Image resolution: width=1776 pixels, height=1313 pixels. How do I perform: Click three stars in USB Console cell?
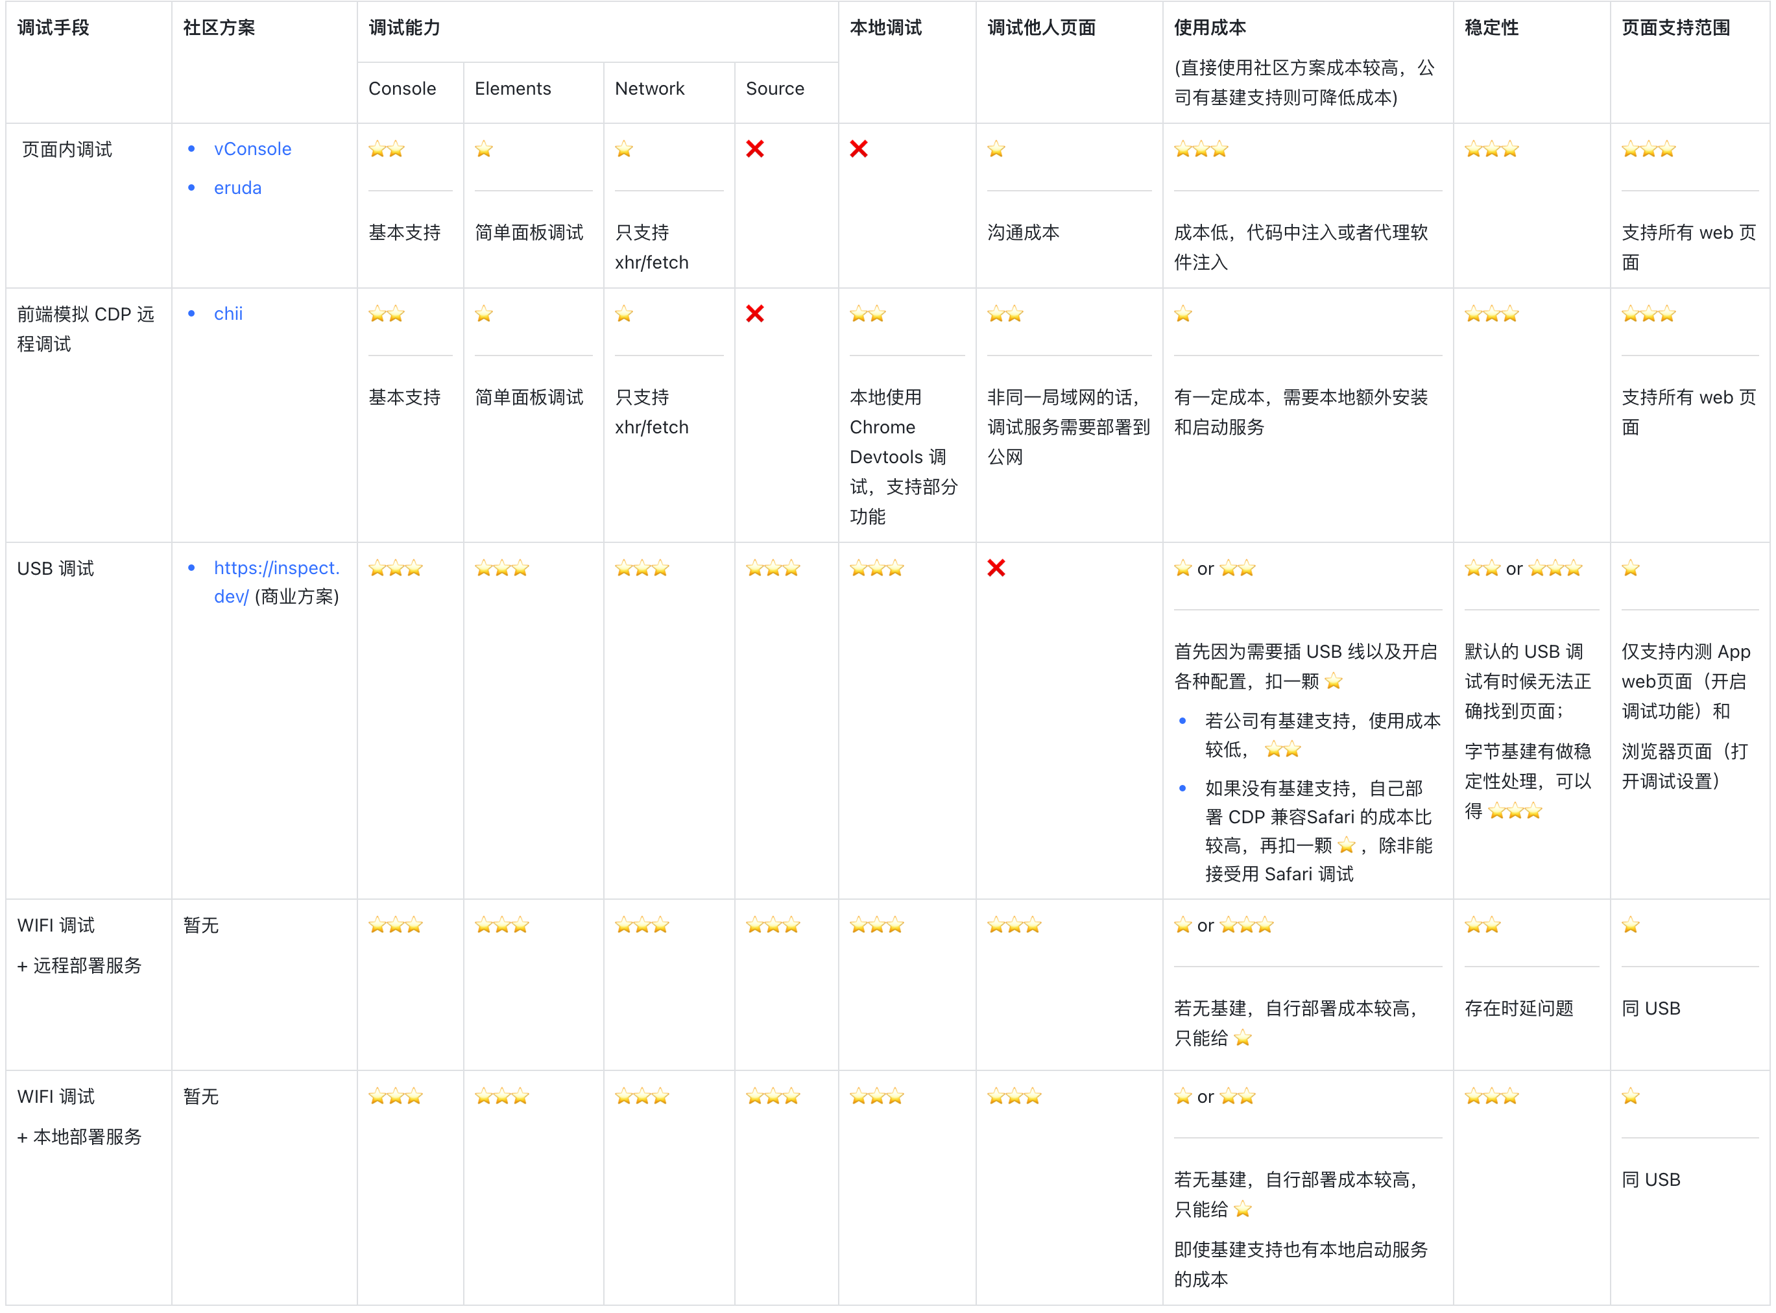[x=395, y=568]
